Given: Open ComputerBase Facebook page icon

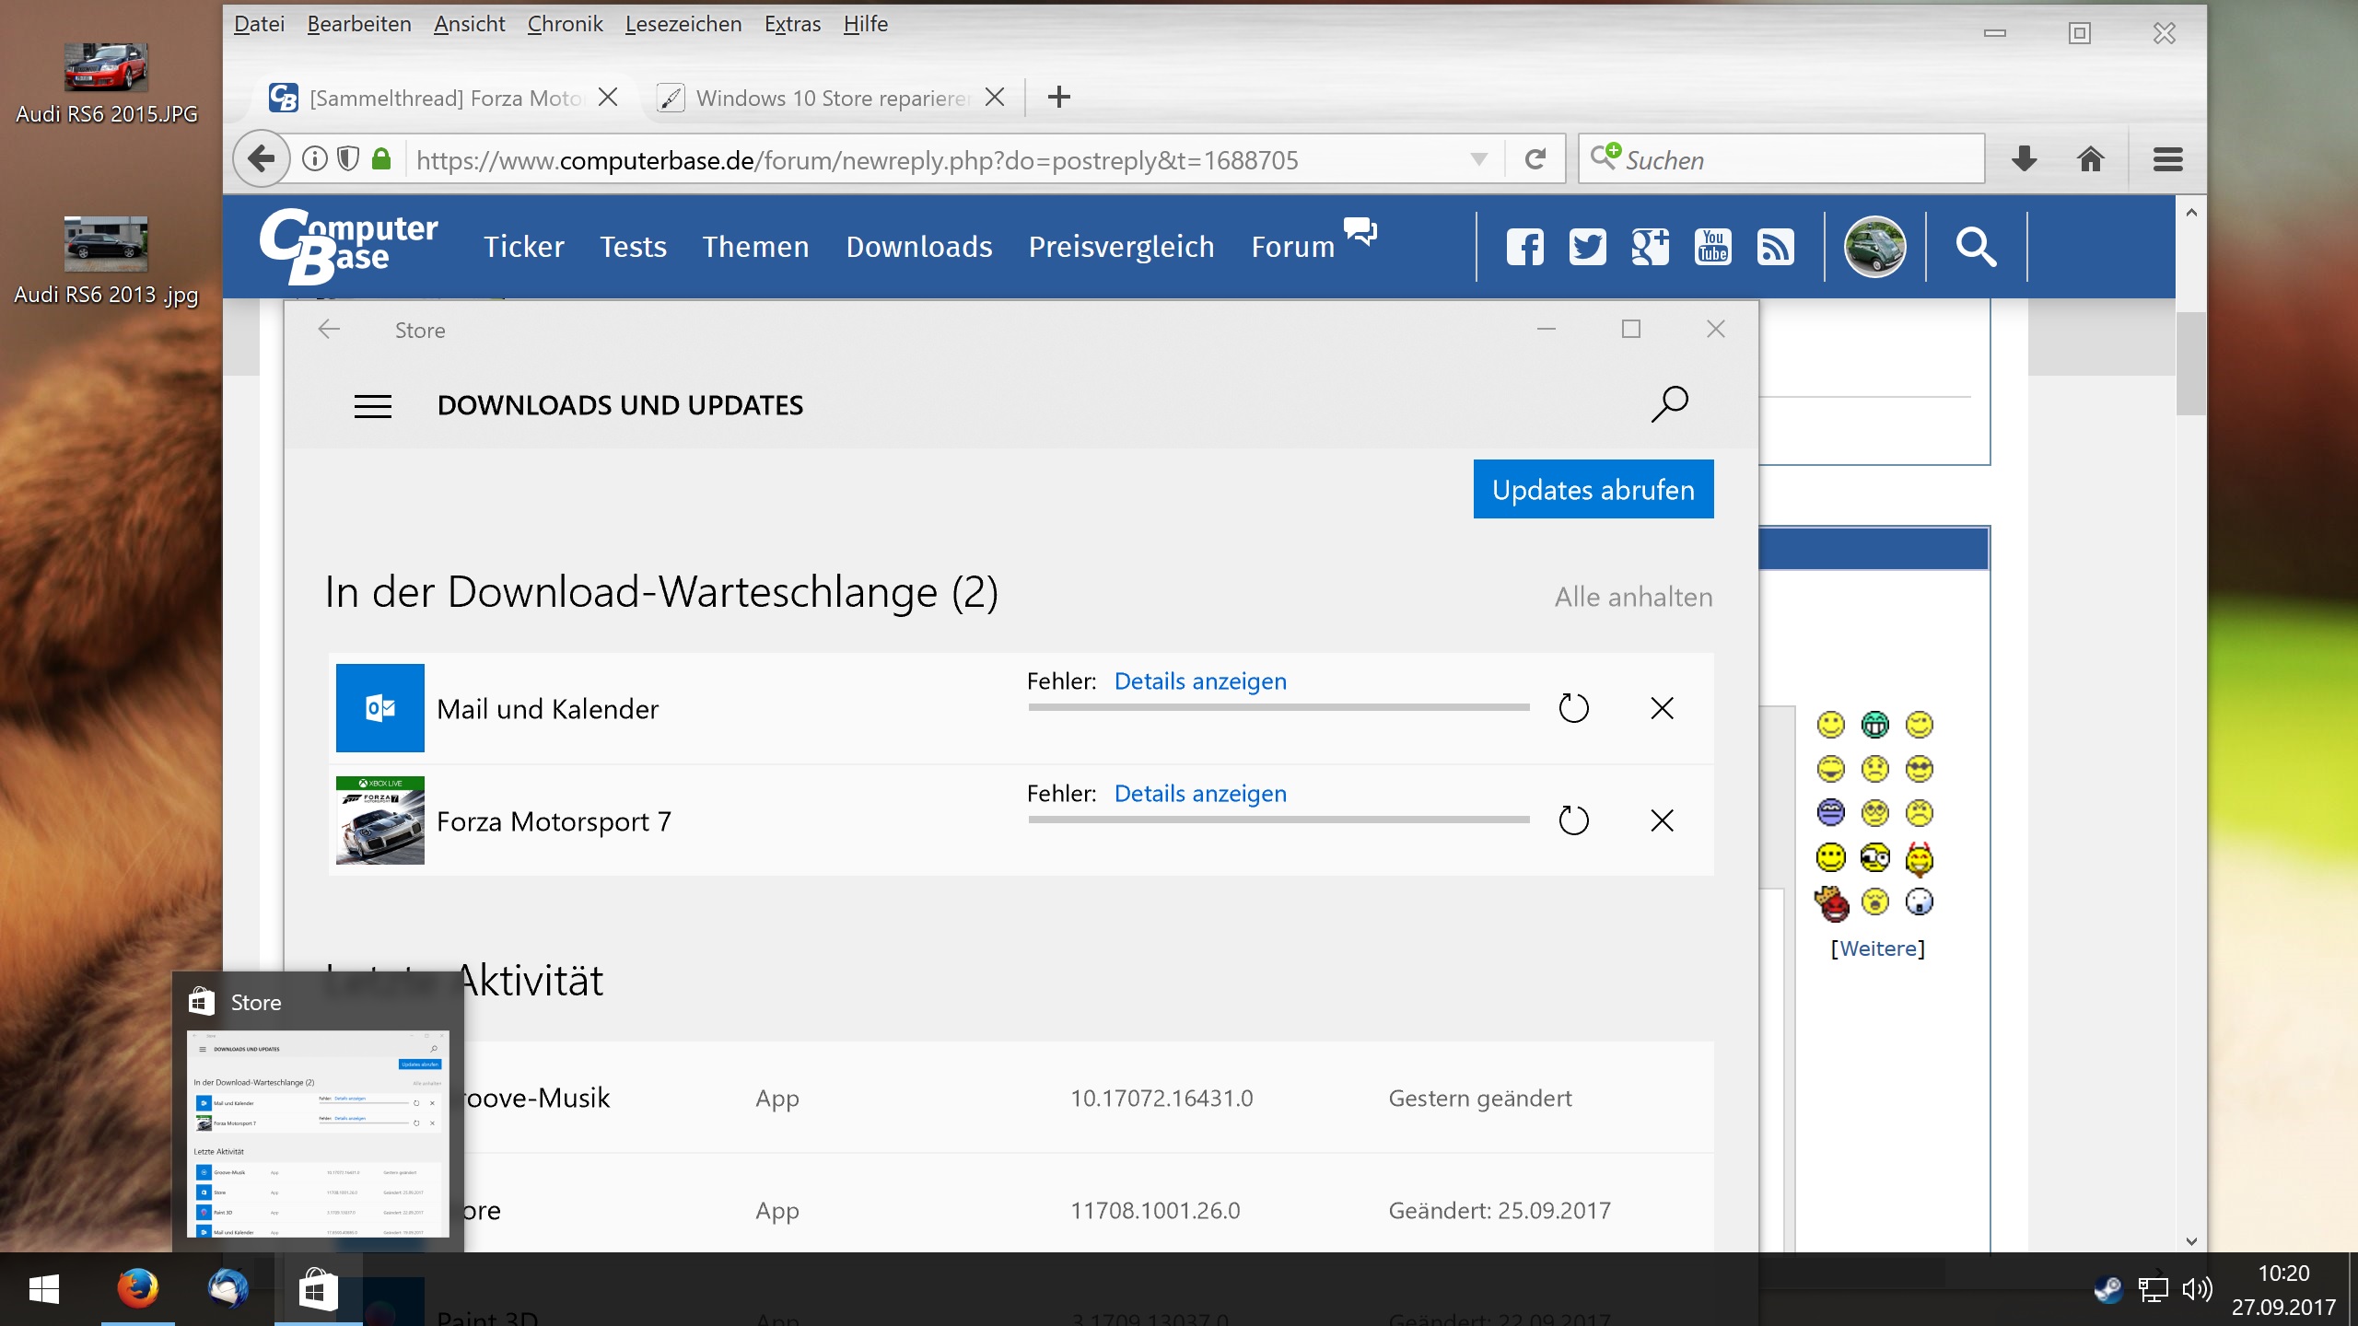Looking at the screenshot, I should click(x=1524, y=247).
